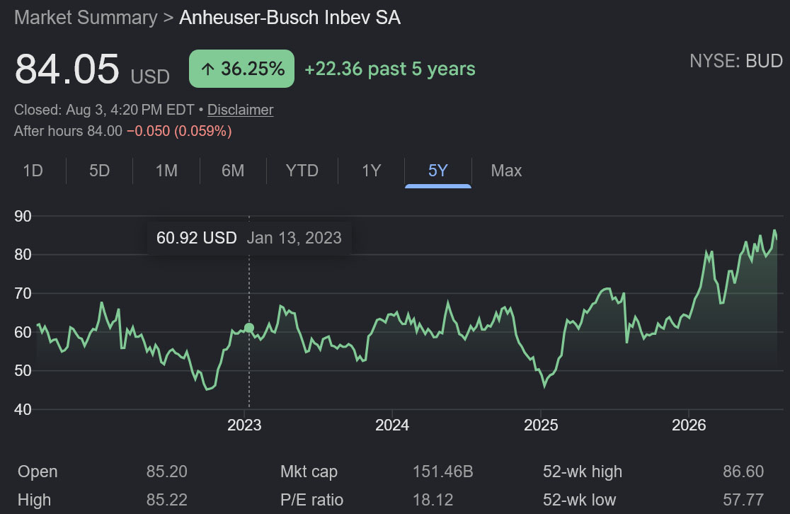The image size is (790, 514).
Task: Click the 60.92 USD chart tooltip
Action: click(x=249, y=238)
